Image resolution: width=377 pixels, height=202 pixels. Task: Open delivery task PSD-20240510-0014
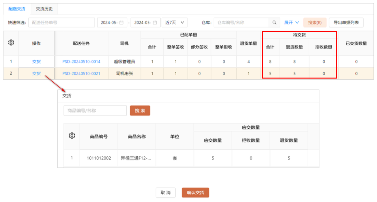[81, 62]
